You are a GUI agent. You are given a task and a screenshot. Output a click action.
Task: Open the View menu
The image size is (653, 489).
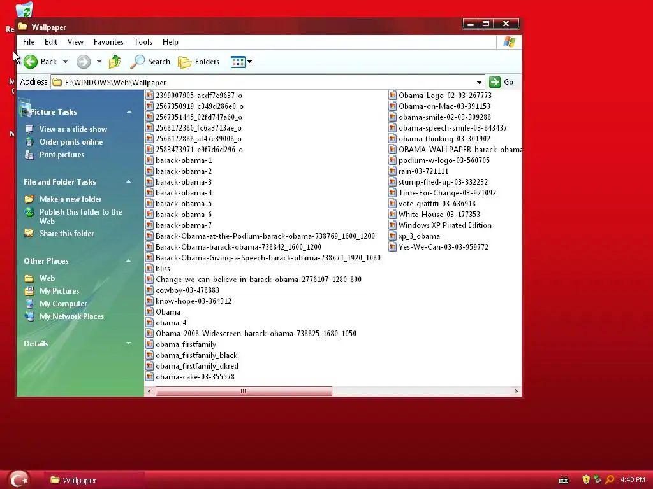coord(75,41)
